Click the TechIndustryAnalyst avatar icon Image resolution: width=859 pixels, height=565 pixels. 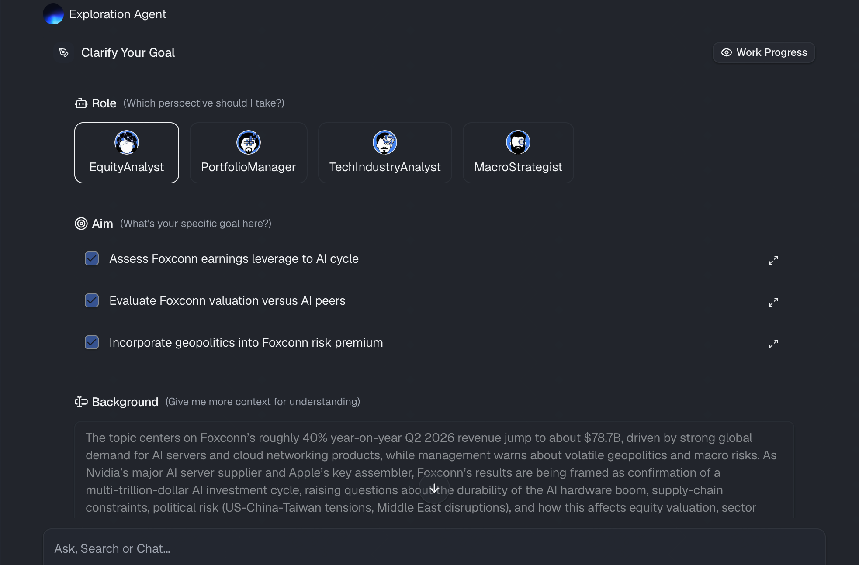[x=385, y=142]
